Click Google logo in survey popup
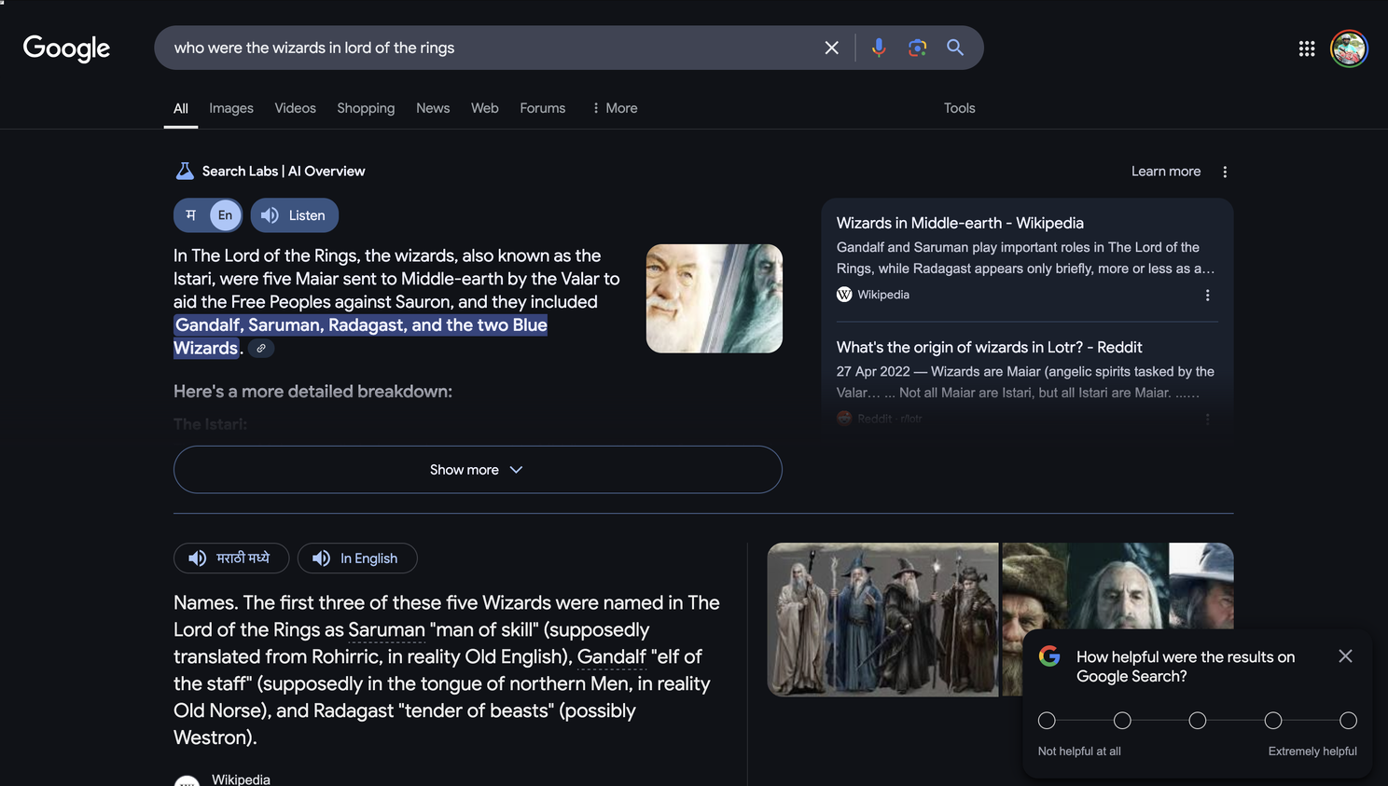This screenshot has width=1388, height=786. pos(1049,656)
